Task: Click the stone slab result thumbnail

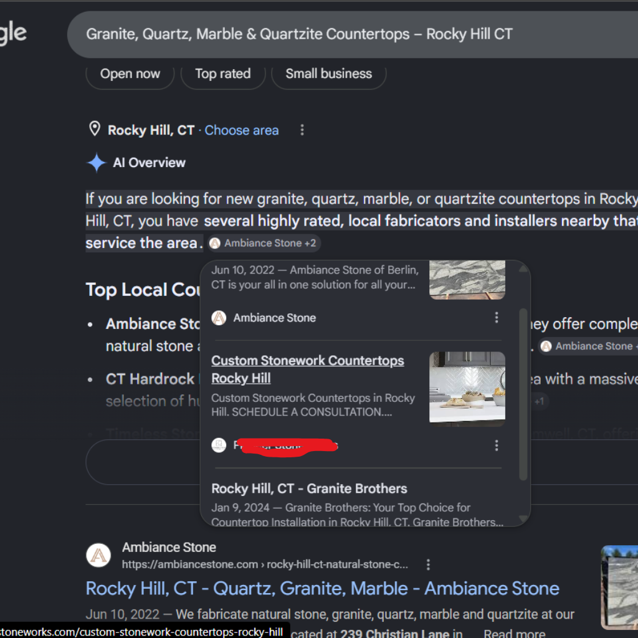Action: point(619,587)
